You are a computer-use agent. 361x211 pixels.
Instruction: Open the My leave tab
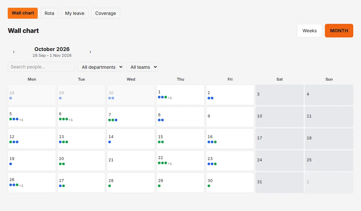pos(74,13)
